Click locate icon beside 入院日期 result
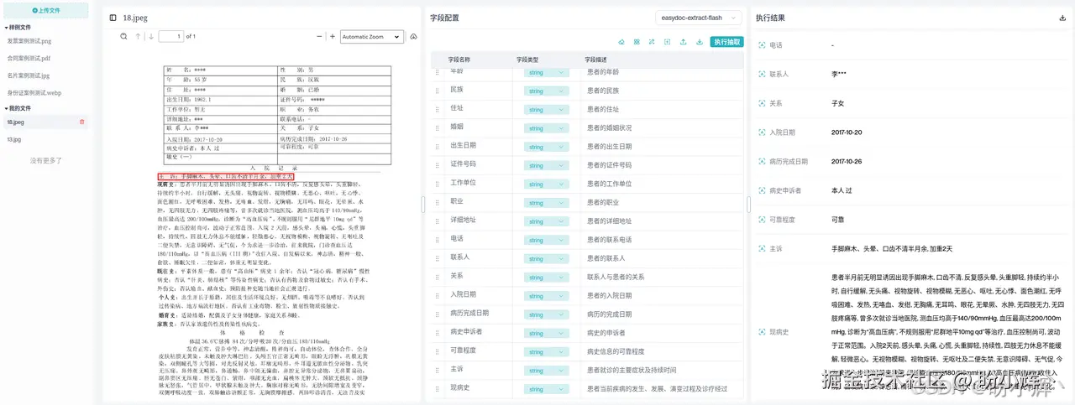 [x=762, y=132]
